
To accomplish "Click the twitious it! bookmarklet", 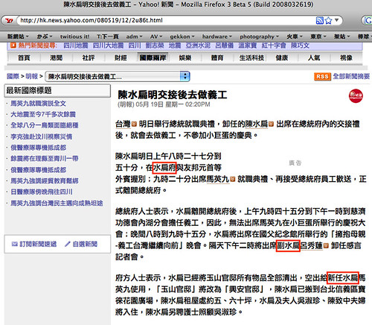I will click(74, 37).
